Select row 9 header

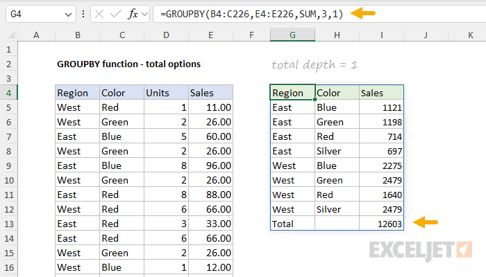pyautogui.click(x=8, y=166)
